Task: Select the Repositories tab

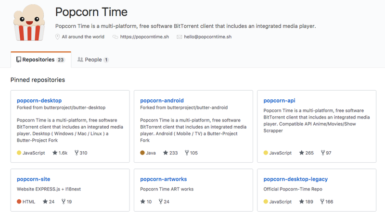Action: 41,60
